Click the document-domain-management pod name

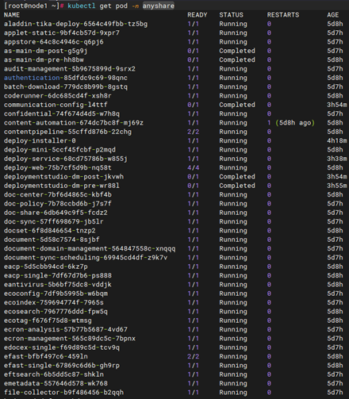click(x=90, y=248)
